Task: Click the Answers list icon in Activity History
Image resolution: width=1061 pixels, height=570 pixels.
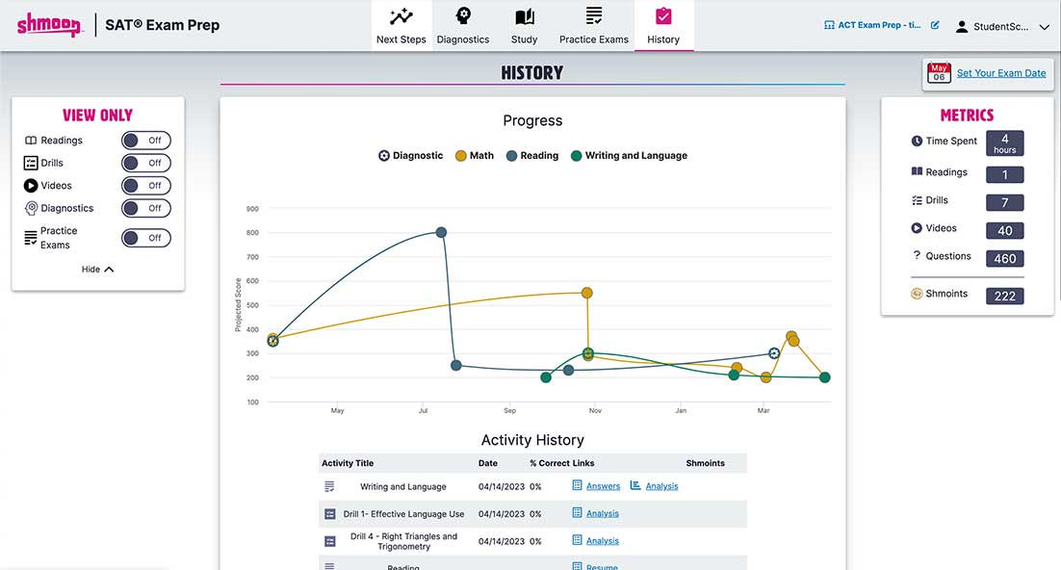Action: point(578,486)
